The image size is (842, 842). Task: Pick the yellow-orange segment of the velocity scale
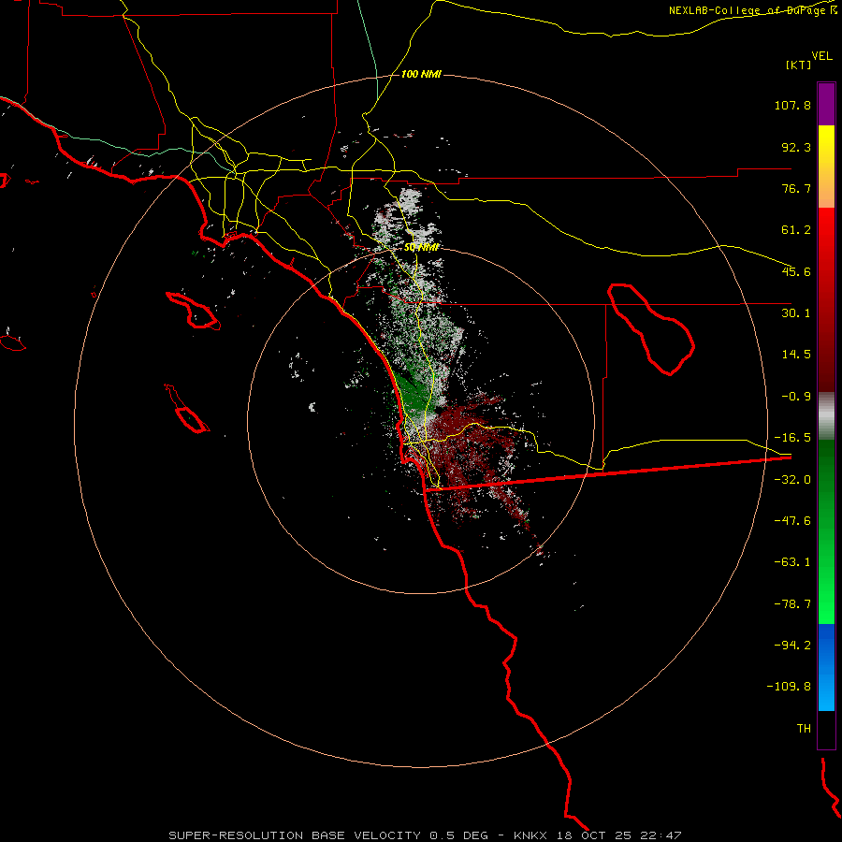tap(826, 167)
